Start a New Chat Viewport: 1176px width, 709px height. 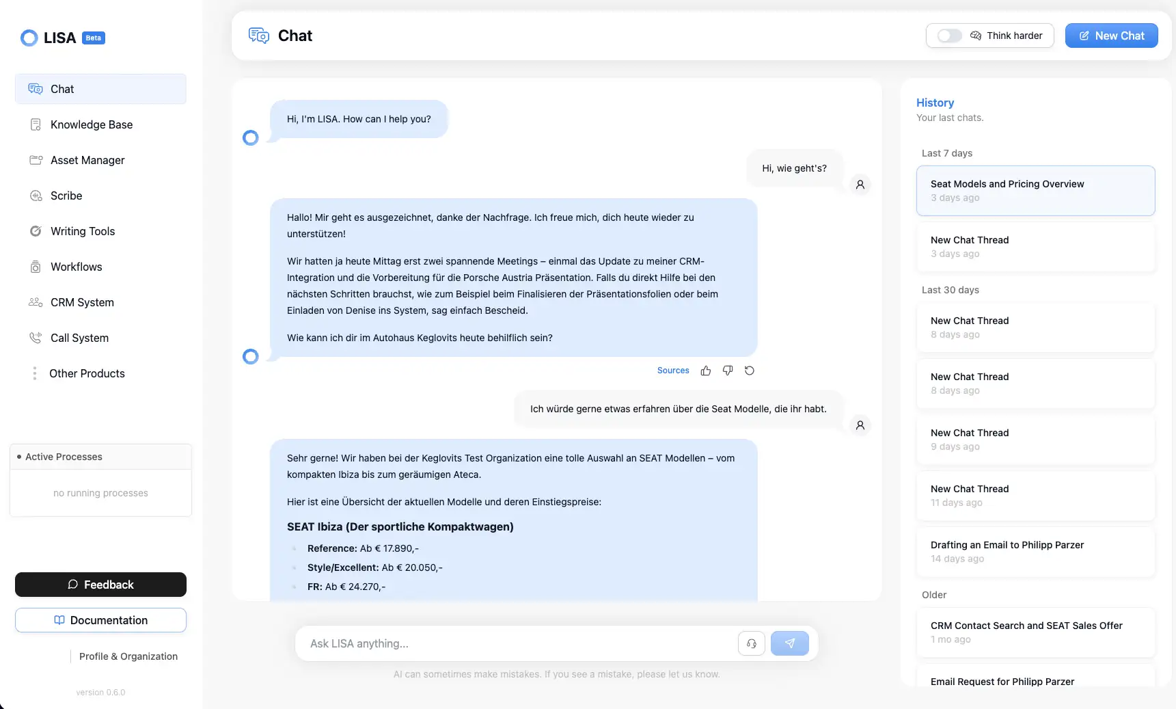click(1111, 36)
